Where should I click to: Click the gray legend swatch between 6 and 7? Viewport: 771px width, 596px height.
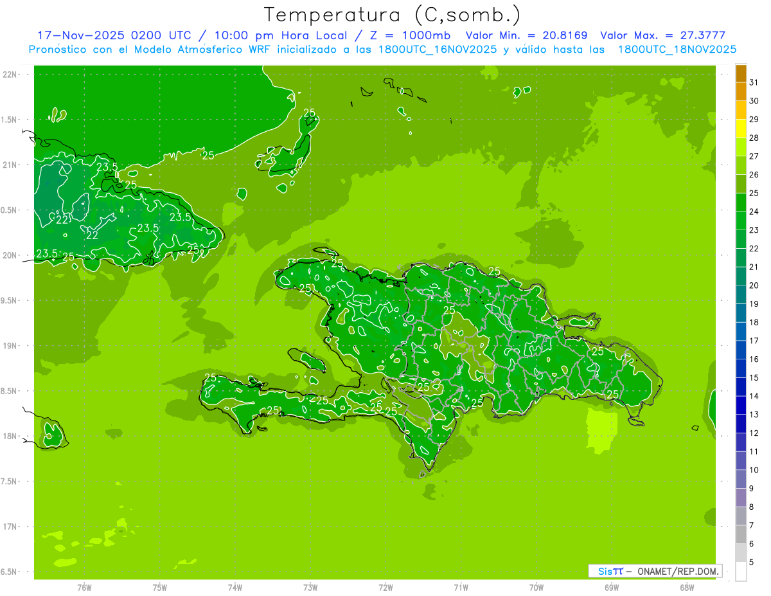click(741, 535)
